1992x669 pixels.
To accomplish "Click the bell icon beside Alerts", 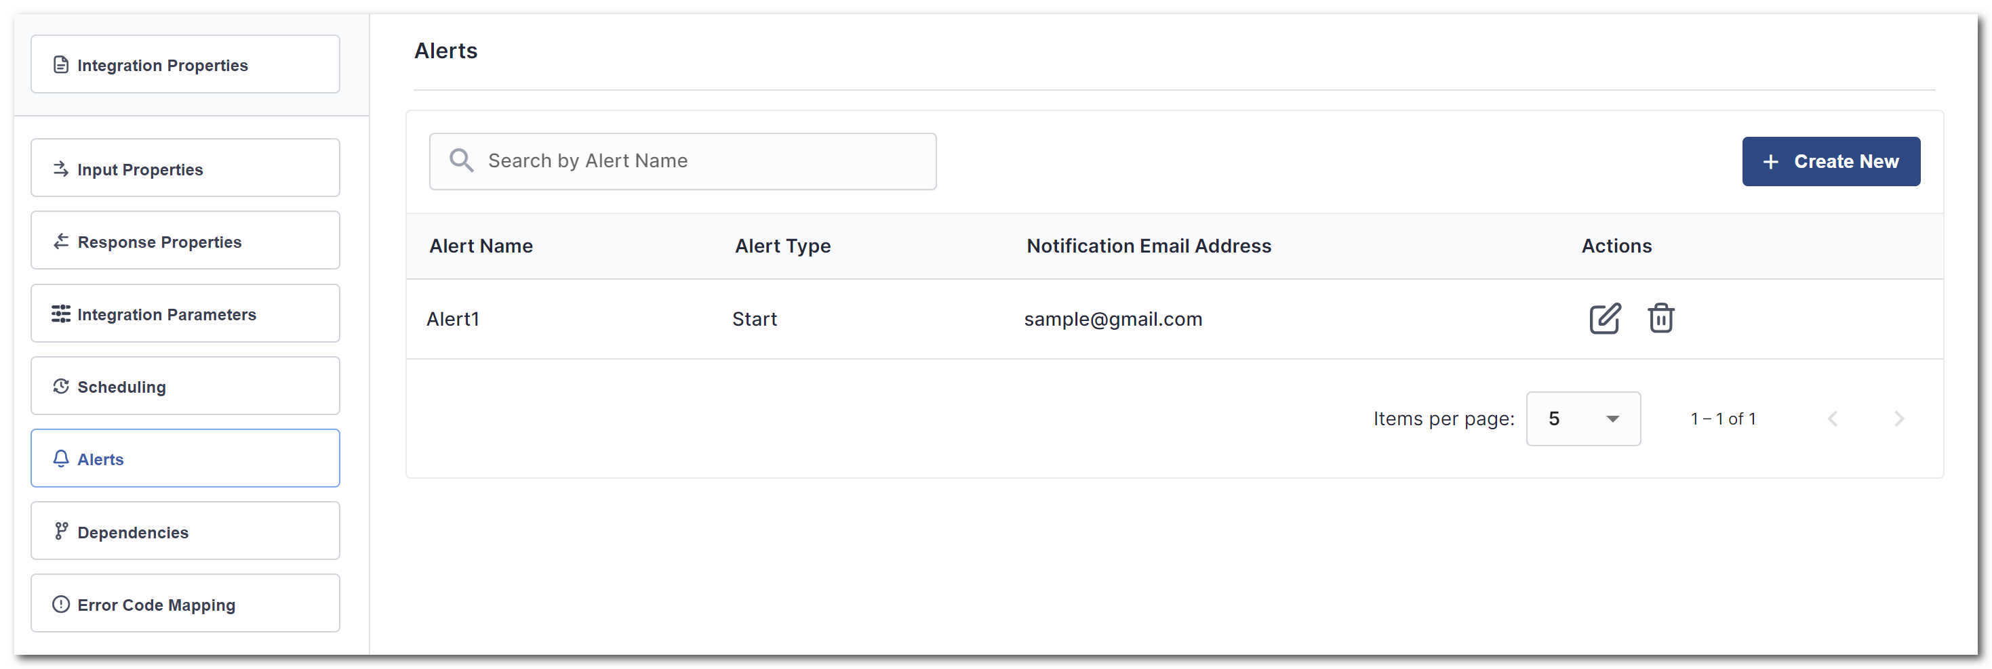I will [61, 459].
